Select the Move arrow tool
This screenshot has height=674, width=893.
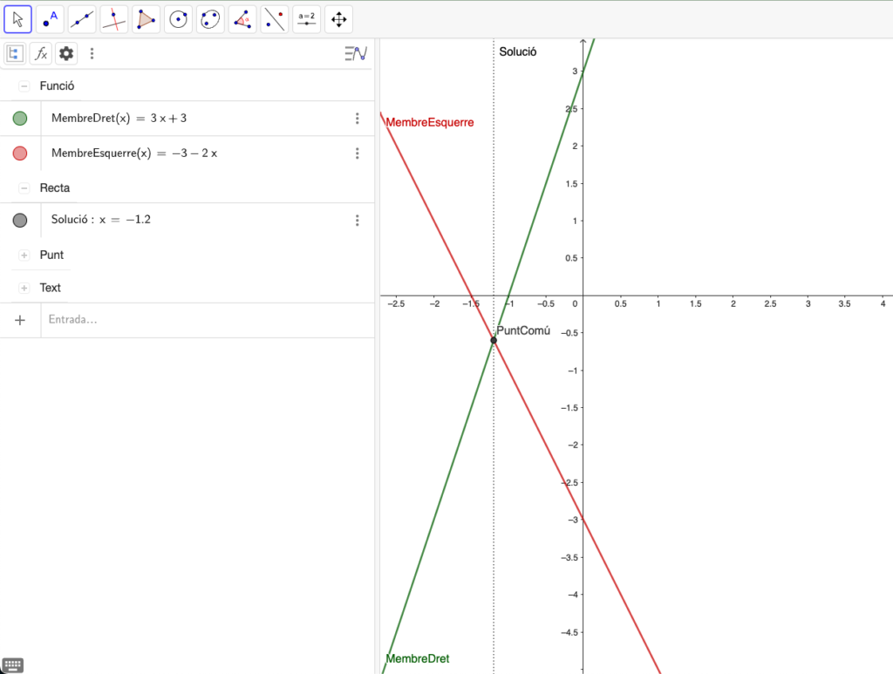(x=18, y=18)
